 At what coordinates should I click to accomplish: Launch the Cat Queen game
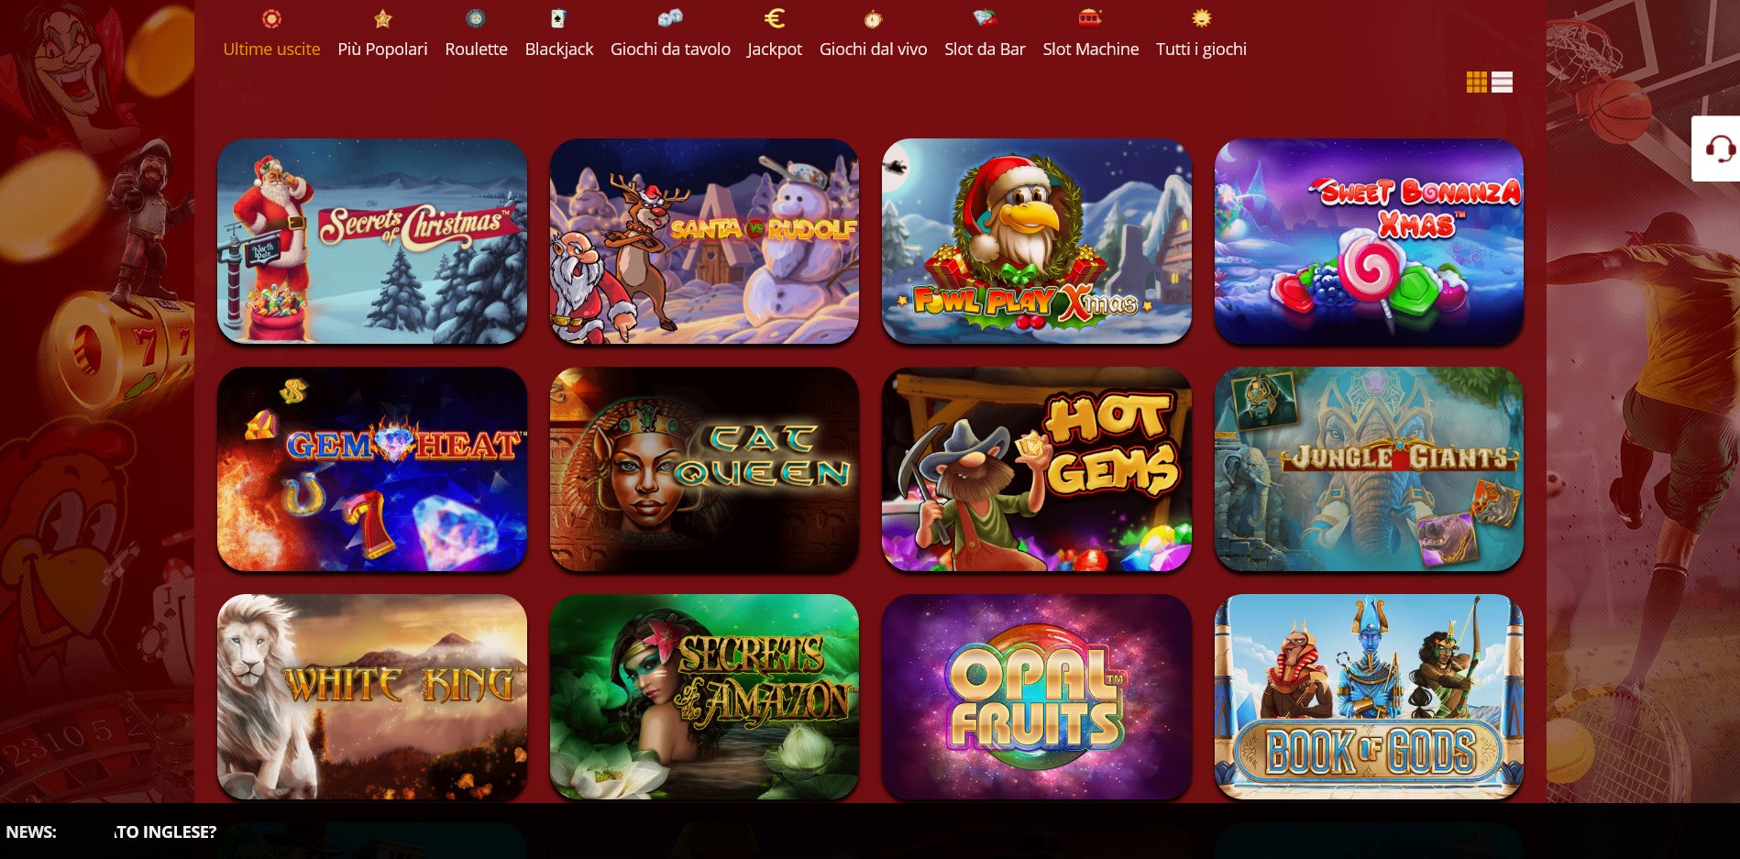[704, 469]
